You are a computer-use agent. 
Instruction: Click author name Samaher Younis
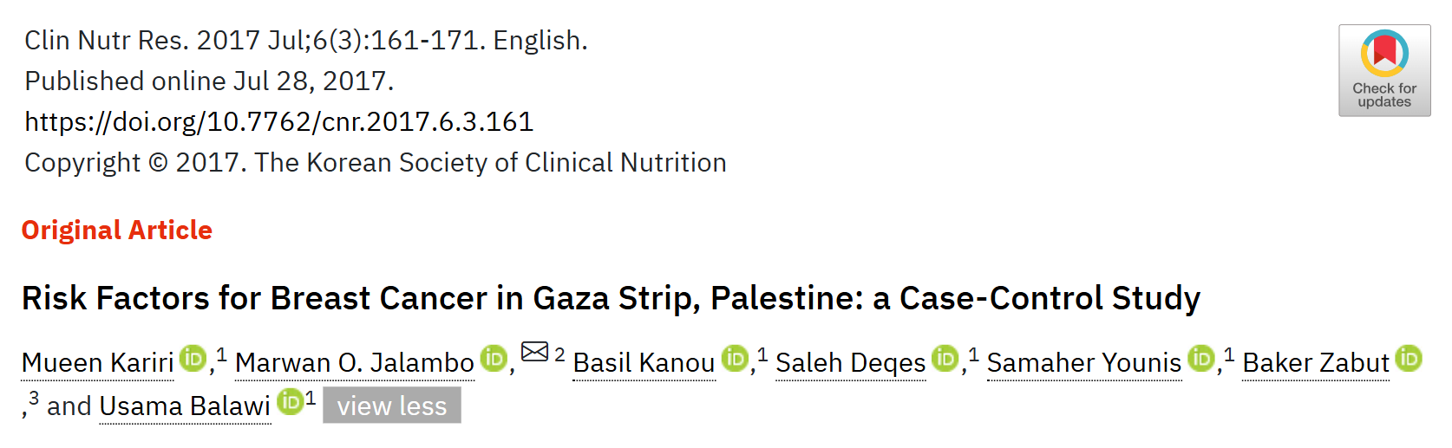coord(1084,363)
